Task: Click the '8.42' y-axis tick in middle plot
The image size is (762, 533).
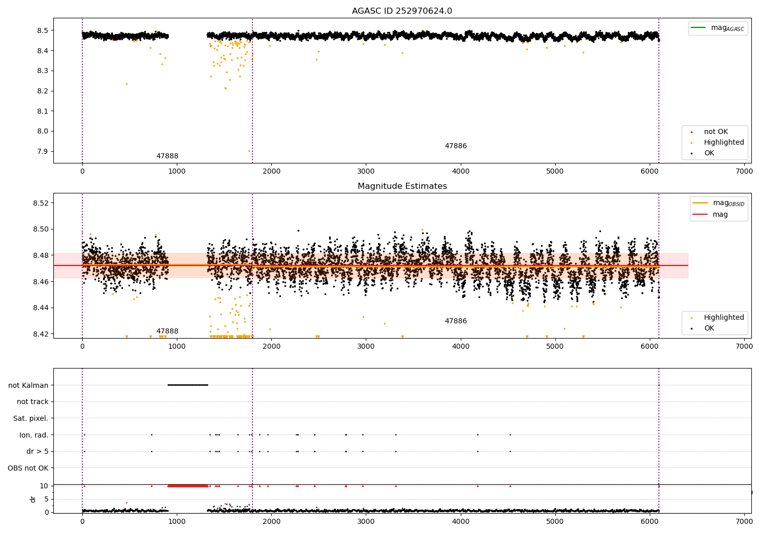Action: click(41, 334)
